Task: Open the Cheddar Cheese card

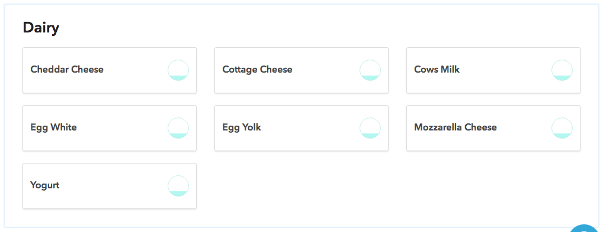Action: click(x=110, y=70)
